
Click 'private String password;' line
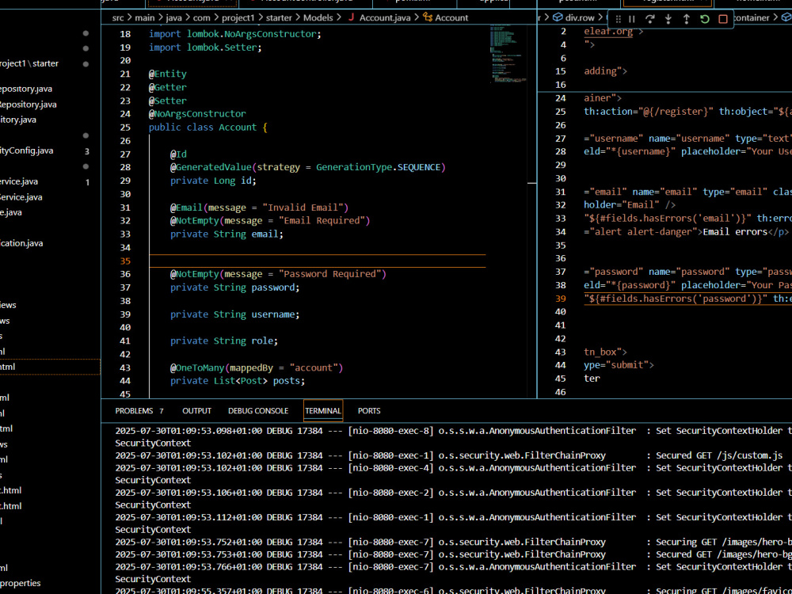point(235,287)
